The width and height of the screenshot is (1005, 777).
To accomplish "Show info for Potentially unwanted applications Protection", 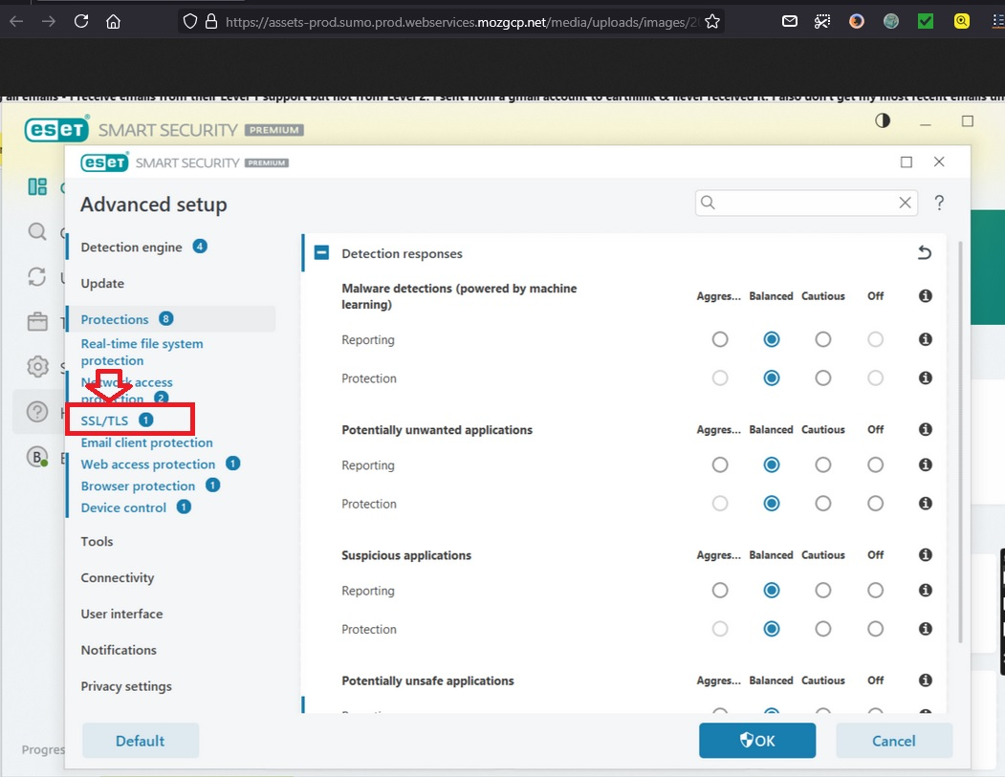I will [925, 504].
